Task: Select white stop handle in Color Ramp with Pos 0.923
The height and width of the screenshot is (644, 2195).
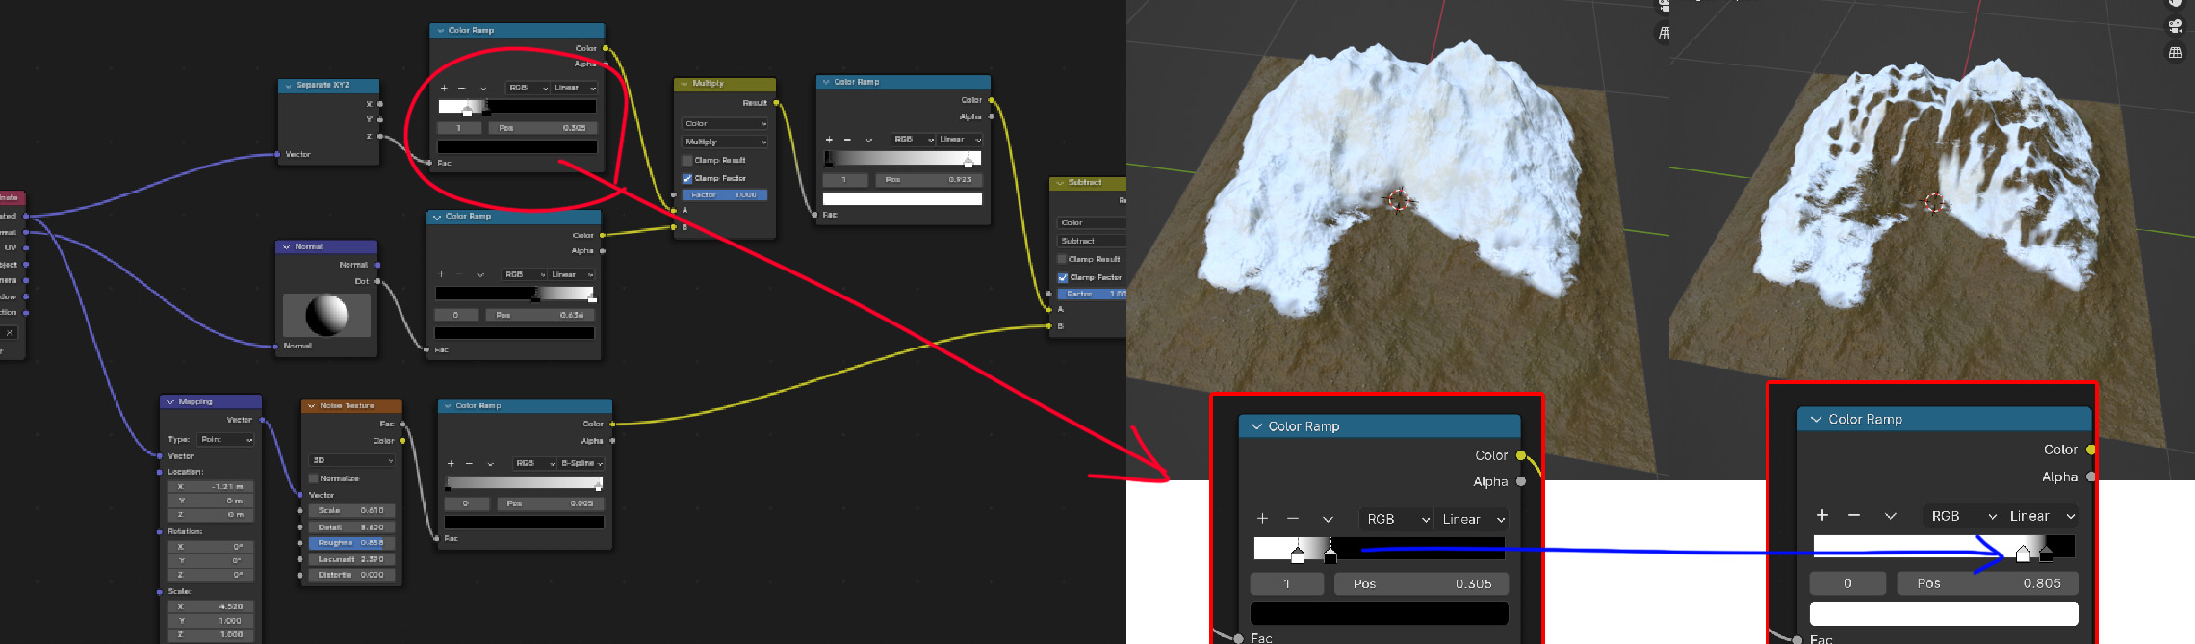Action: [x=968, y=162]
